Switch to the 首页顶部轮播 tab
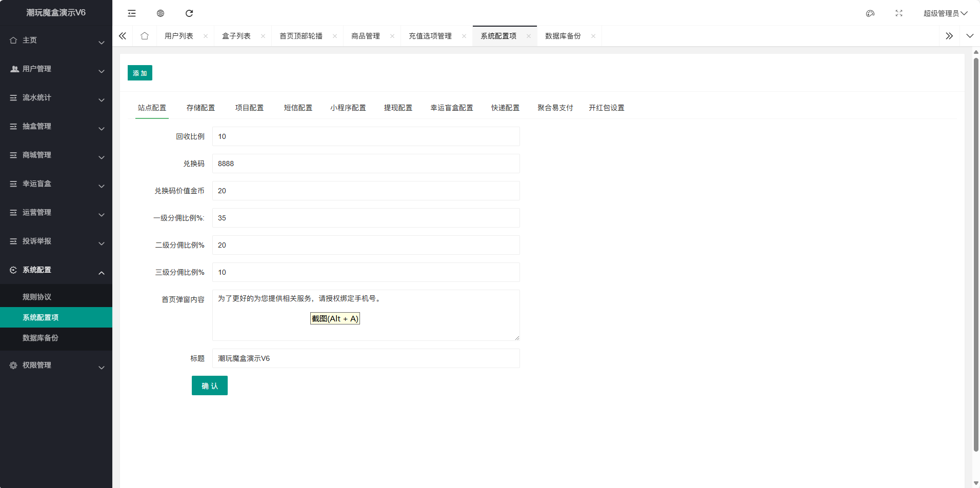 (x=301, y=36)
